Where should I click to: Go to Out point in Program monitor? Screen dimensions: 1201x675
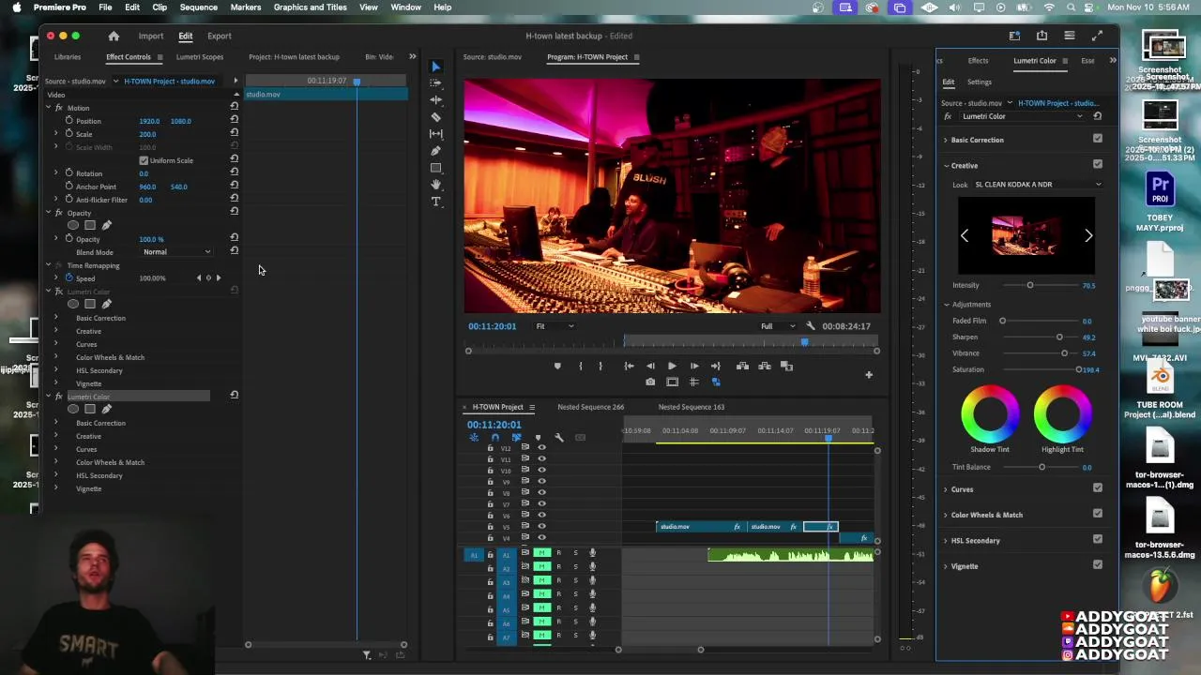click(716, 366)
